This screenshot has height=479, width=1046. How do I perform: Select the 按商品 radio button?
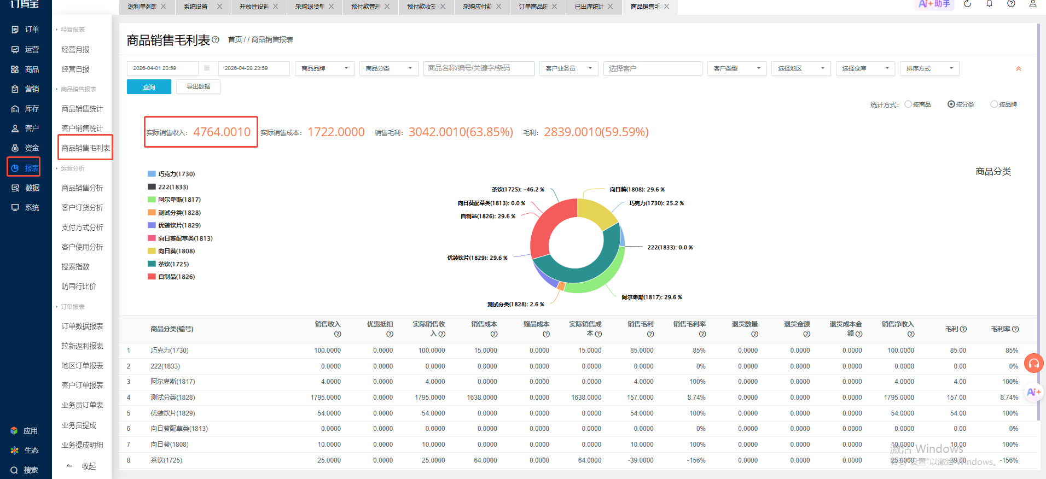[x=908, y=104]
